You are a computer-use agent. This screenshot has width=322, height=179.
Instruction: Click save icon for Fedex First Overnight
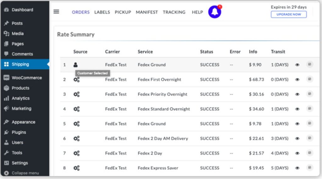tap(309, 79)
